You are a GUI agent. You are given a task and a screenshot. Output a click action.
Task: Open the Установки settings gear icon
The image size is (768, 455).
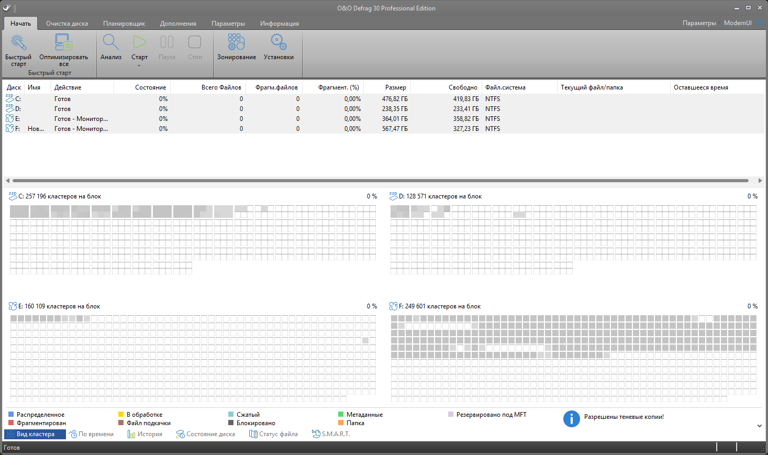279,43
